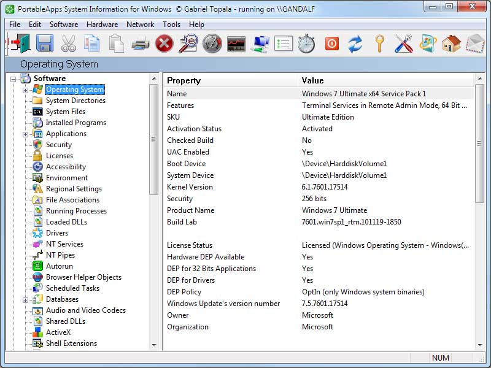Expand the Operating System tree node
This screenshot has height=368, width=491.
click(x=26, y=90)
